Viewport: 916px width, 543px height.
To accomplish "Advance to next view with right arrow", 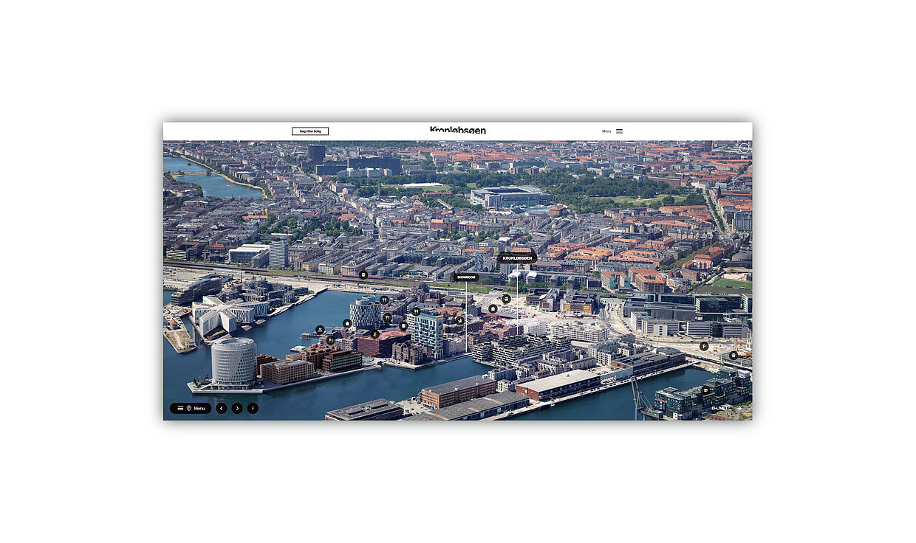I will (x=237, y=408).
